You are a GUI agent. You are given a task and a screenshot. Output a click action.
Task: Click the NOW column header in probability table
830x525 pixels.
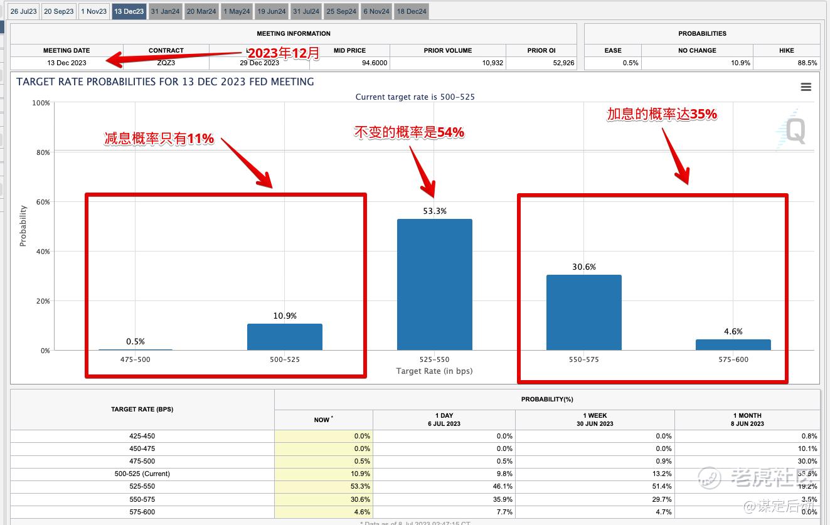click(x=324, y=420)
